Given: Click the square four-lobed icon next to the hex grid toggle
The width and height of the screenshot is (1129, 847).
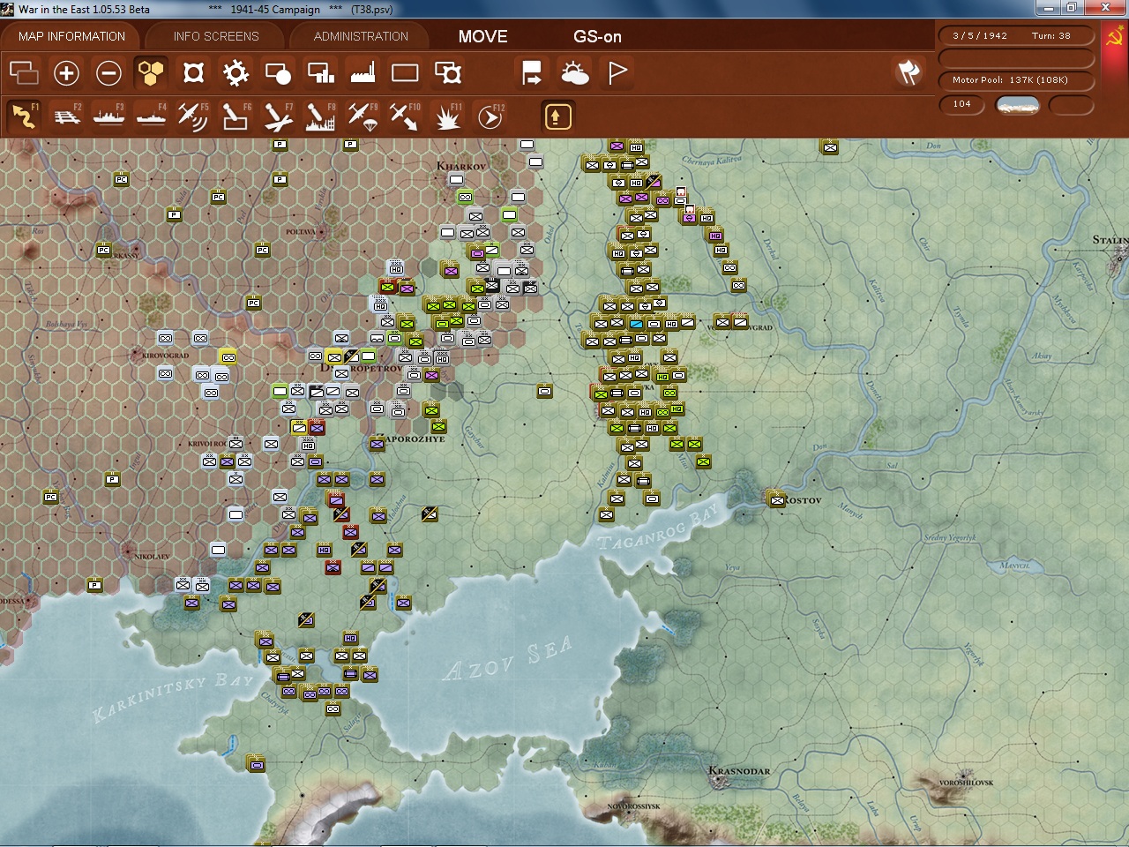Looking at the screenshot, I should click(193, 72).
